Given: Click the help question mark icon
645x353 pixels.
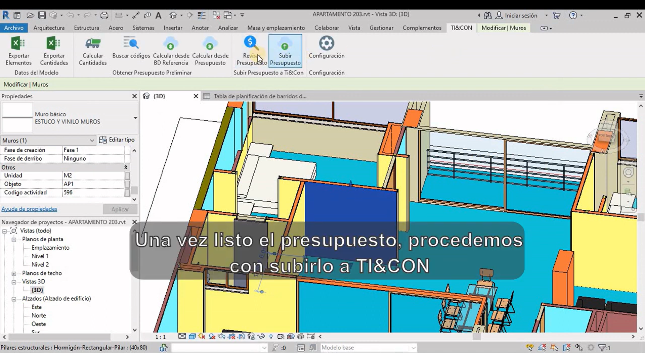Looking at the screenshot, I should coord(573,15).
